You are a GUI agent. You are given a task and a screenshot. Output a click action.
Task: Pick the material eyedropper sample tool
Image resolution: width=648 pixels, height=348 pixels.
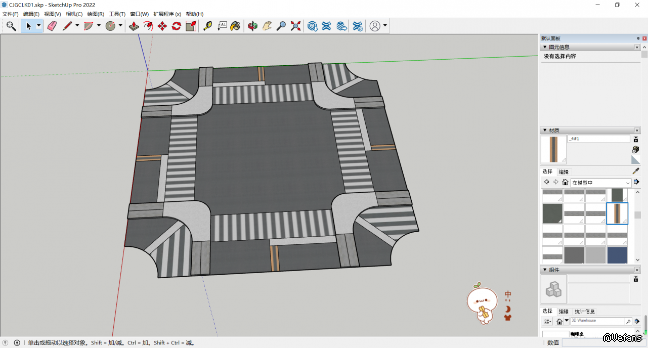click(x=636, y=171)
